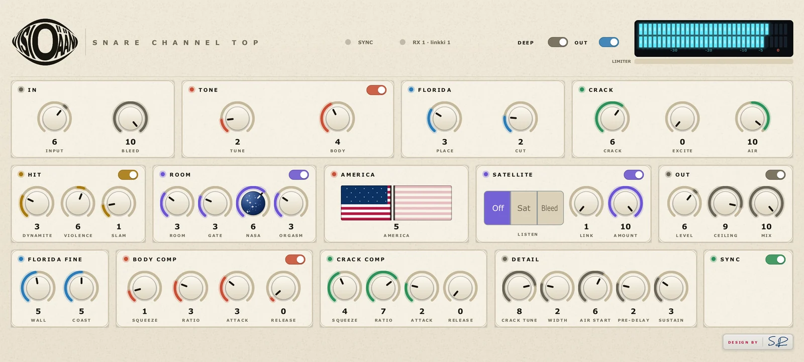Image resolution: width=804 pixels, height=362 pixels.
Task: Click the green dot beside CRACK COMP
Action: point(330,259)
